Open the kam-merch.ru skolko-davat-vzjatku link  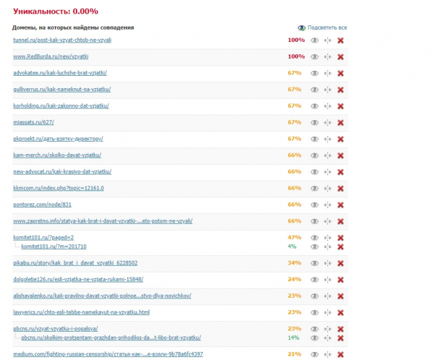pos(57,155)
